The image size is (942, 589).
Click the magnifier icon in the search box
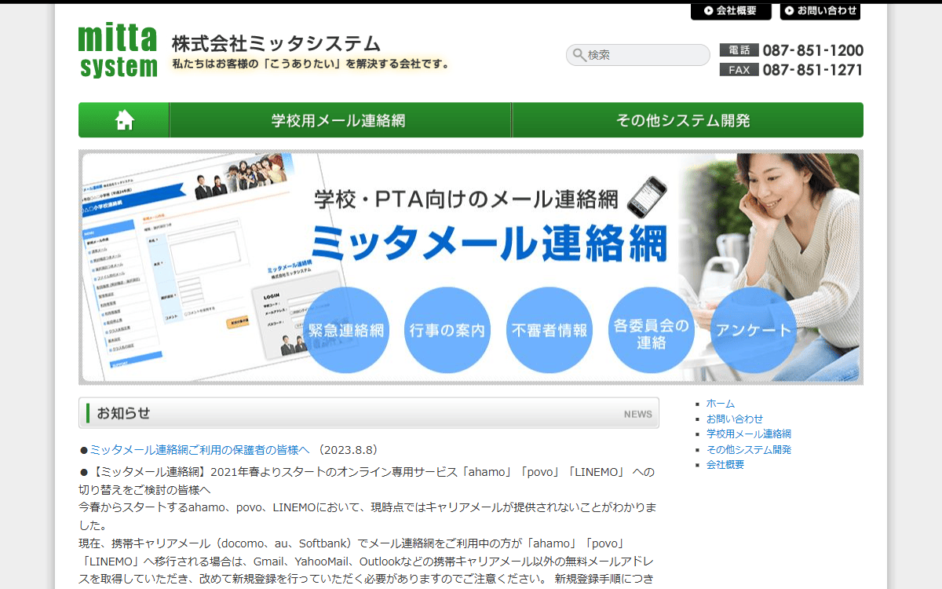click(579, 55)
